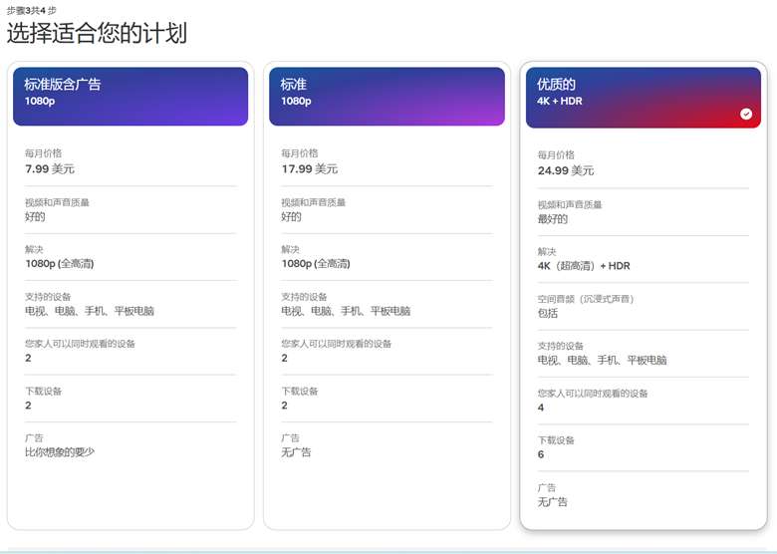The width and height of the screenshot is (777, 554).
Task: Click 支持的设备 list in 标准版含广告 plan
Action: (90, 311)
